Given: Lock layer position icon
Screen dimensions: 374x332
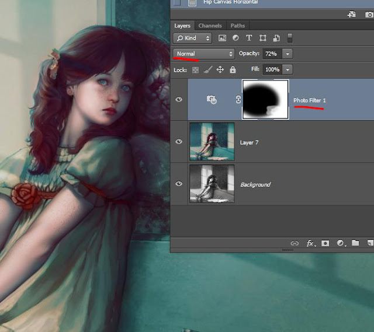Looking at the screenshot, I should pos(220,69).
